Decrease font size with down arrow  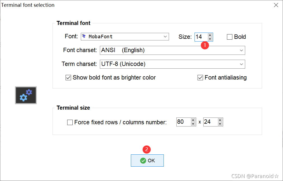(210, 39)
